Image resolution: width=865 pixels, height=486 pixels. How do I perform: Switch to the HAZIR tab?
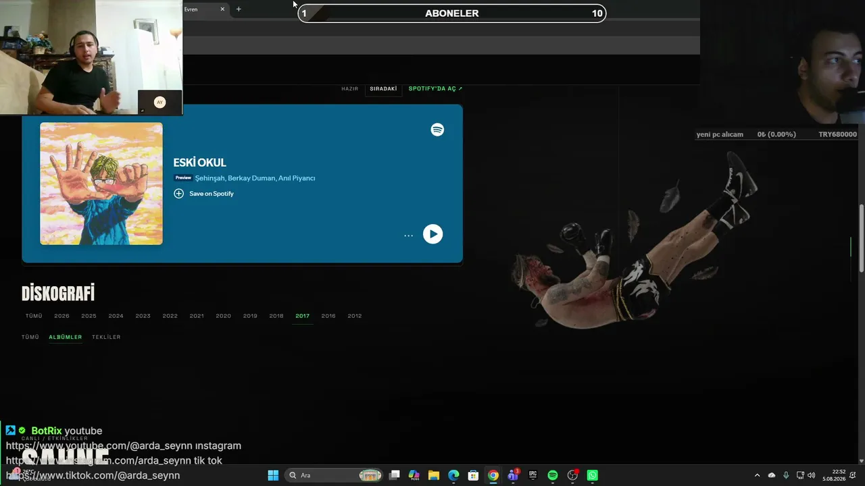349,89
